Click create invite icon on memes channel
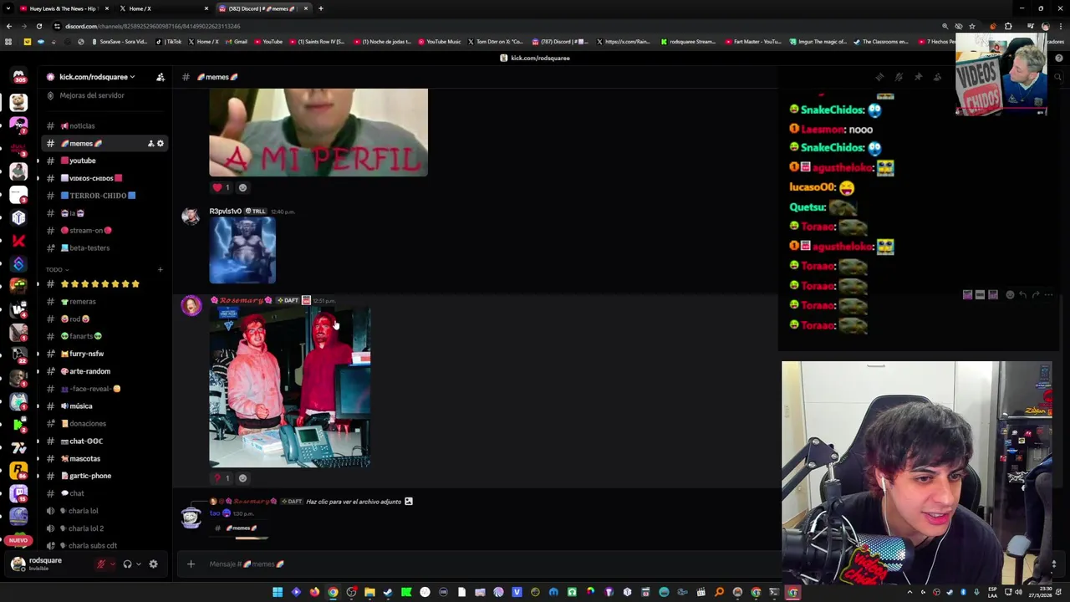This screenshot has width=1070, height=602. (x=150, y=144)
